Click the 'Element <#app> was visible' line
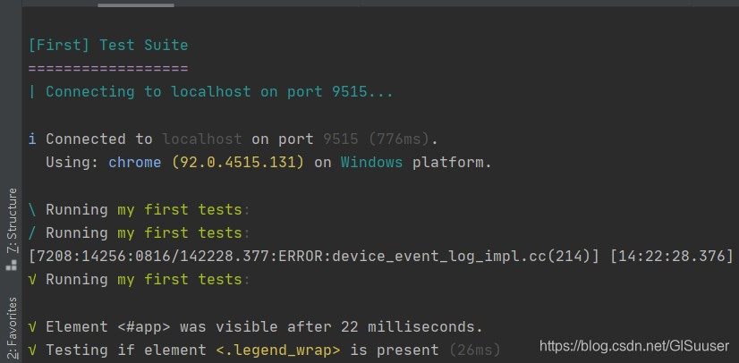Viewport: 739px width, 363px height. [256, 326]
